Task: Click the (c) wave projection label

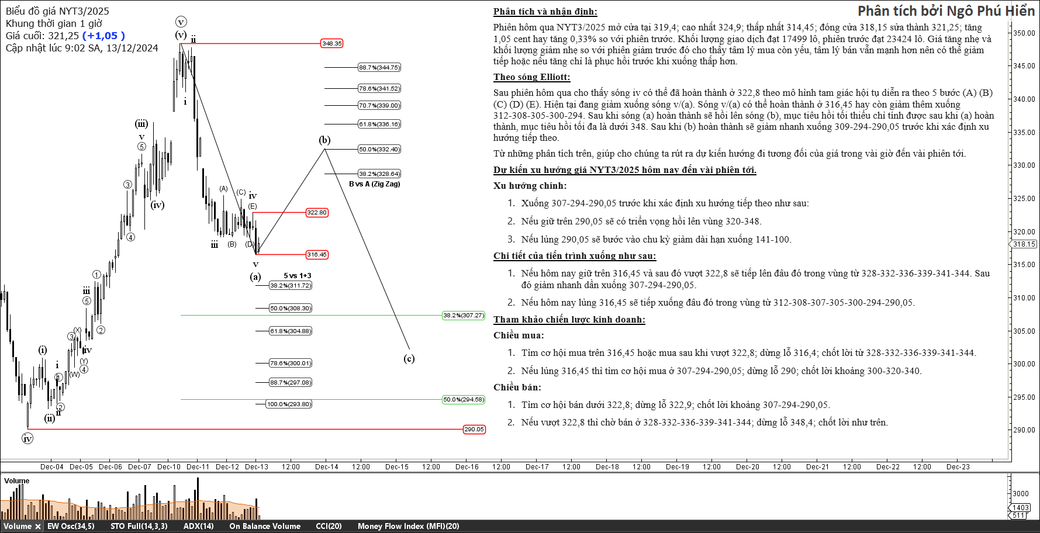Action: (x=409, y=359)
